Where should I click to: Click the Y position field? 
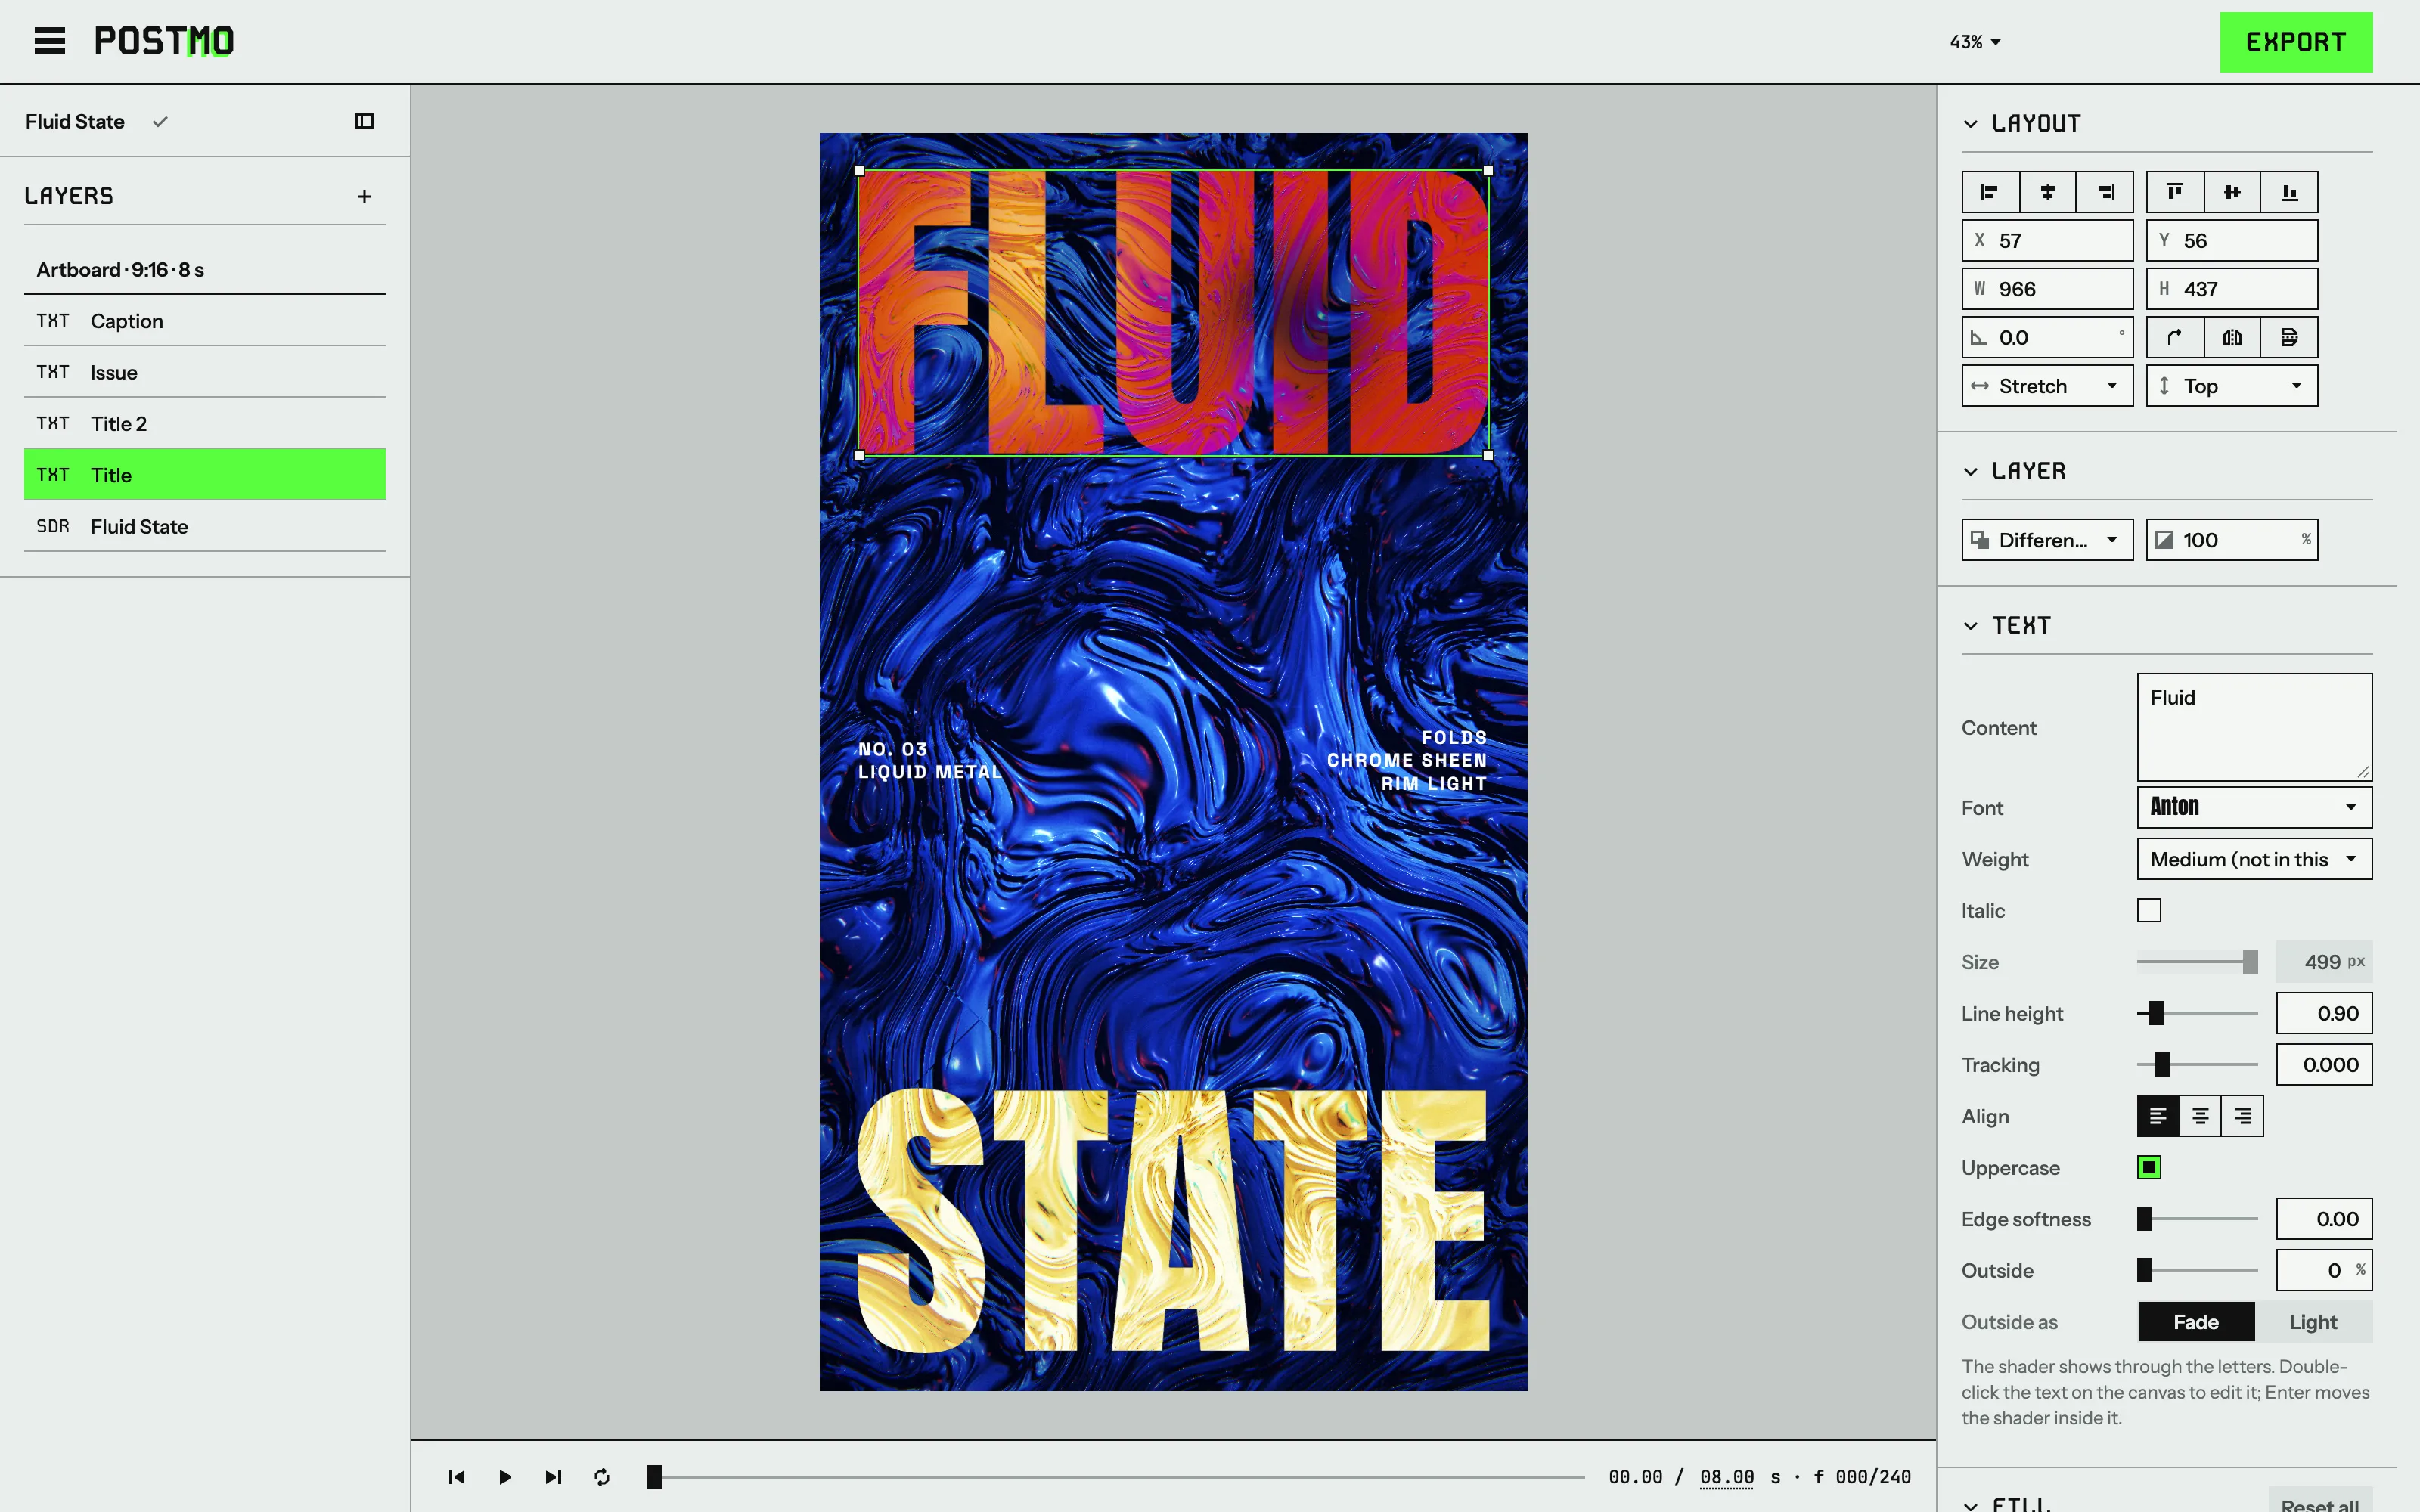pyautogui.click(x=2232, y=241)
